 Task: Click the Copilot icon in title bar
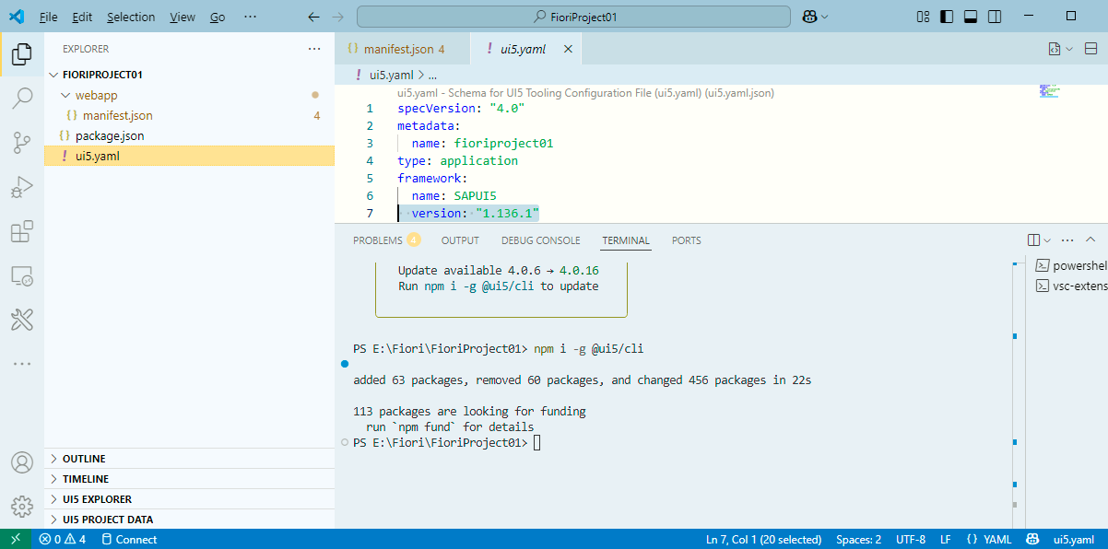coord(809,17)
